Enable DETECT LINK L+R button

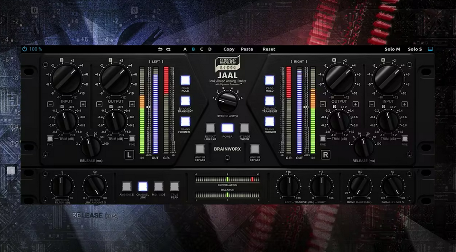(210, 128)
